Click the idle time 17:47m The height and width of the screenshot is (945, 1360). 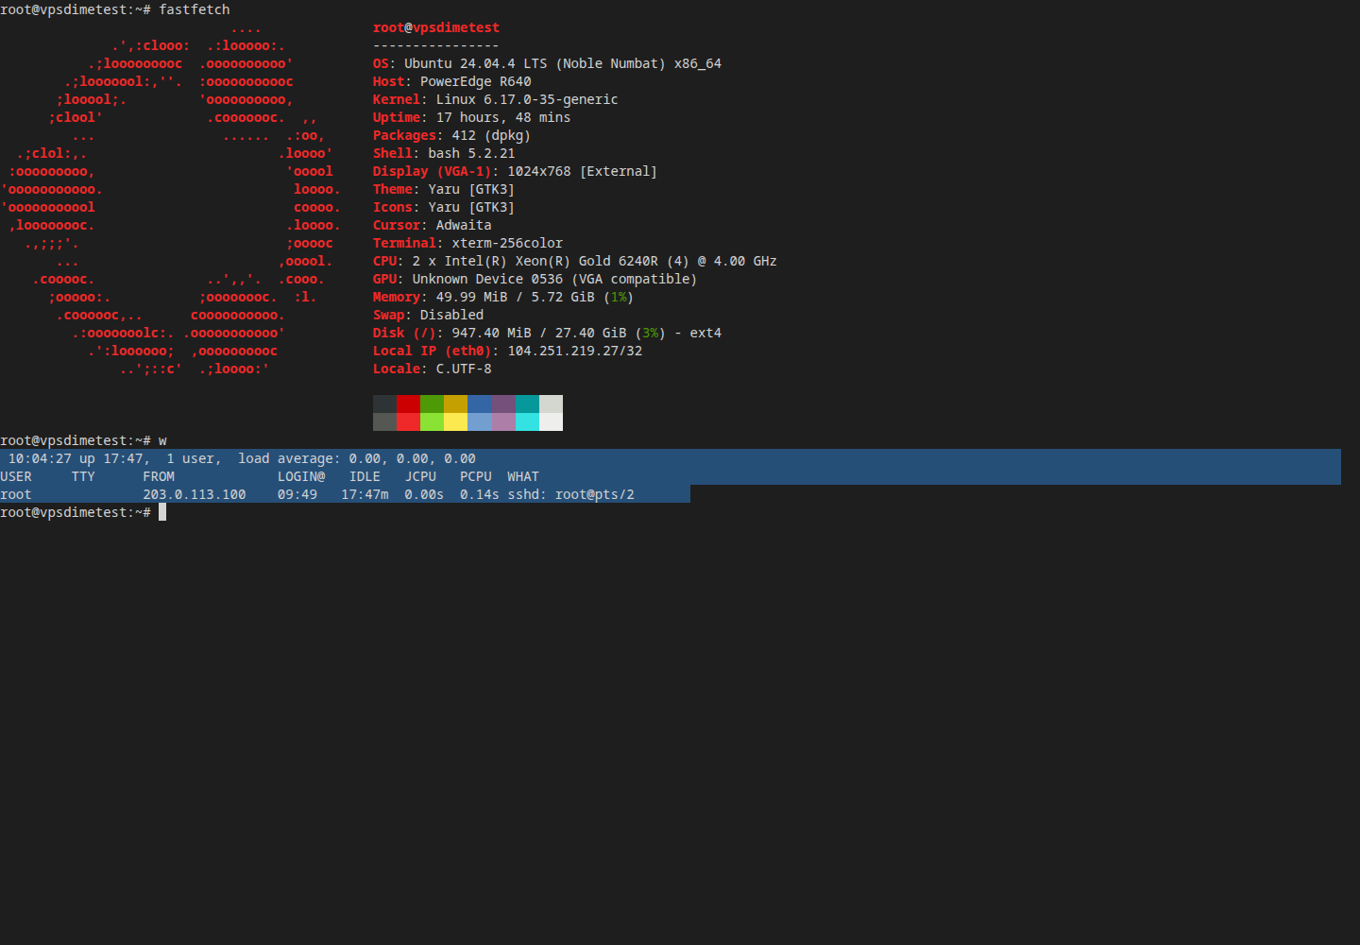(365, 494)
